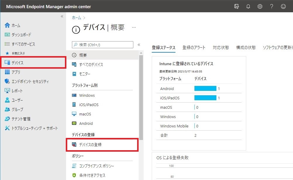Click the macOS monitor icon
The height and width of the screenshot is (180, 293).
tap(74, 114)
